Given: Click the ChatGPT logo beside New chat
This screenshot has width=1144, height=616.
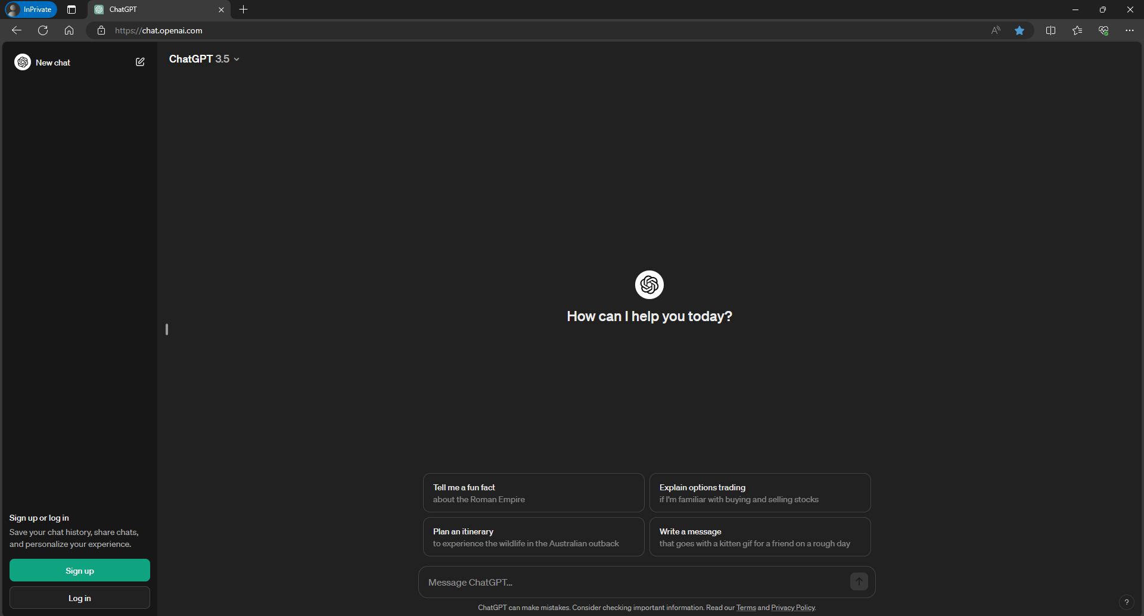Looking at the screenshot, I should (x=23, y=62).
